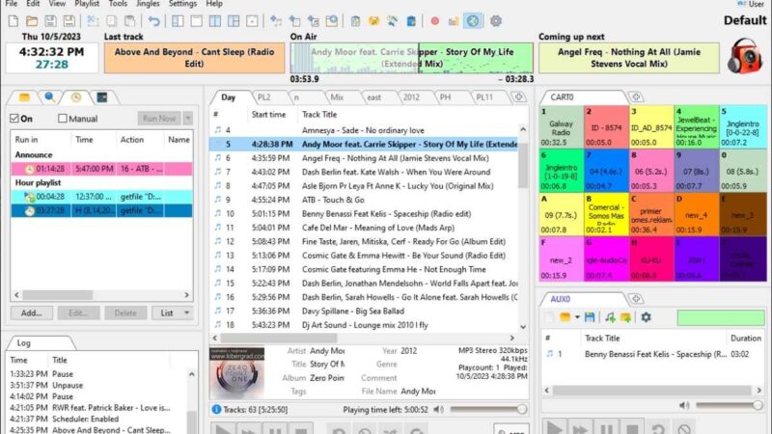The width and height of the screenshot is (772, 434).
Task: Open the Jingles menu
Action: [148, 4]
